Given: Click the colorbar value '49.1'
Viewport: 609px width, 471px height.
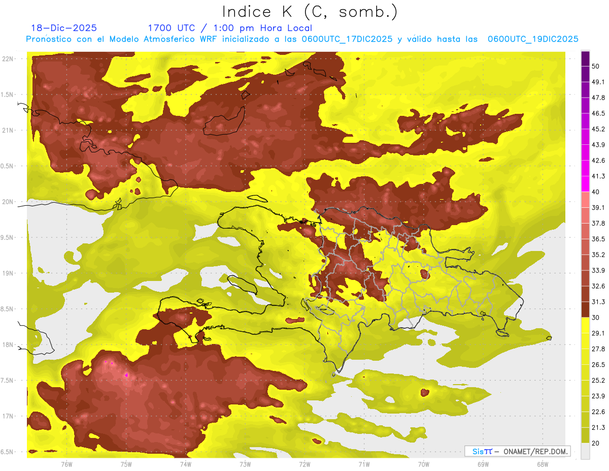Looking at the screenshot, I should 598,82.
